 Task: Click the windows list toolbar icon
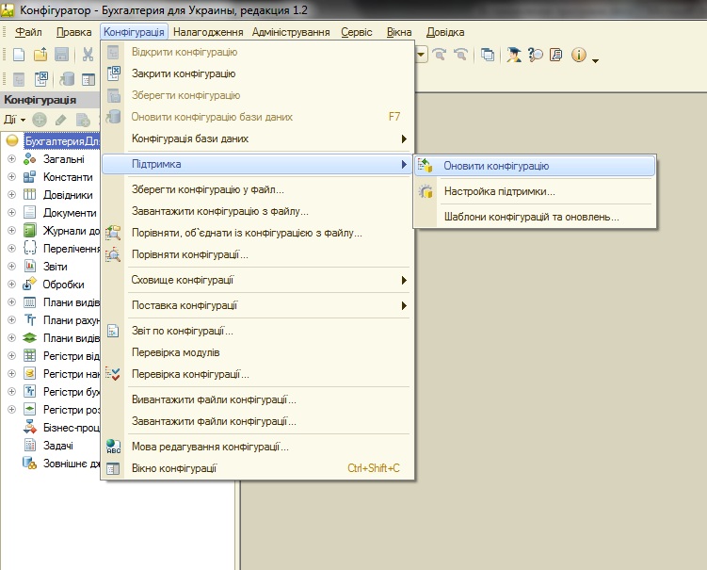tap(487, 55)
